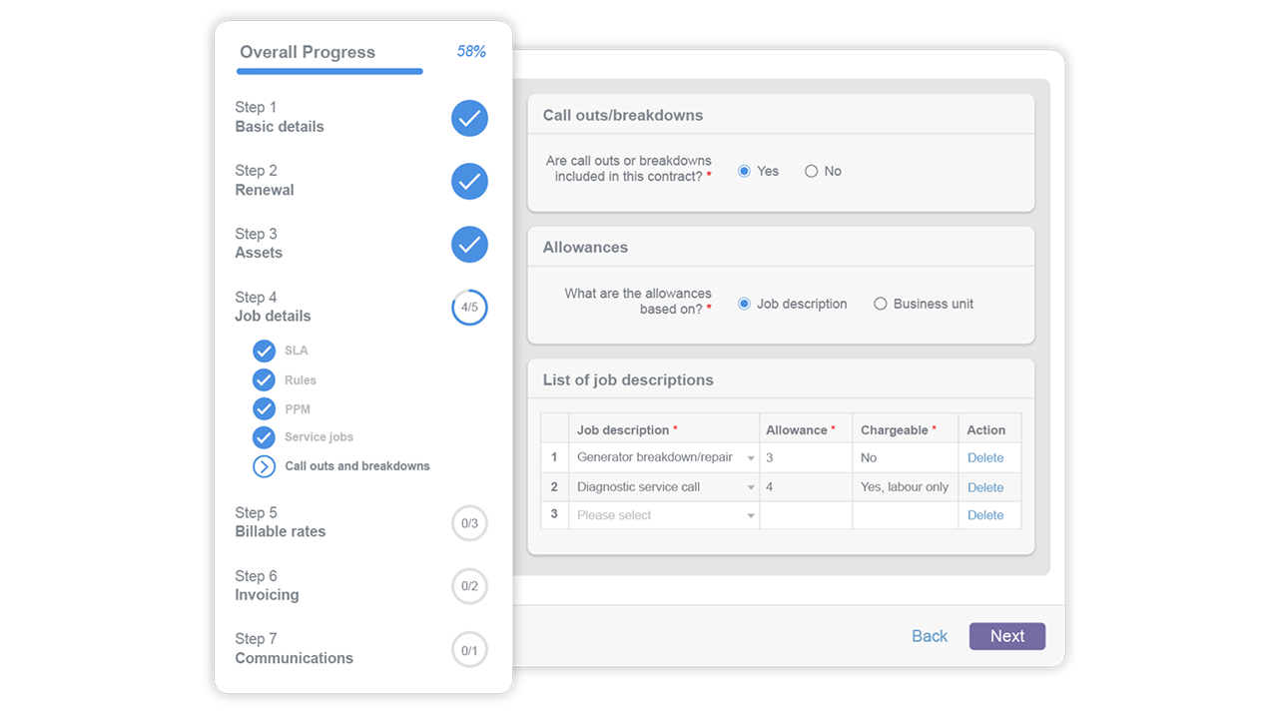
Task: Click the Overall Progress bar
Action: [329, 72]
